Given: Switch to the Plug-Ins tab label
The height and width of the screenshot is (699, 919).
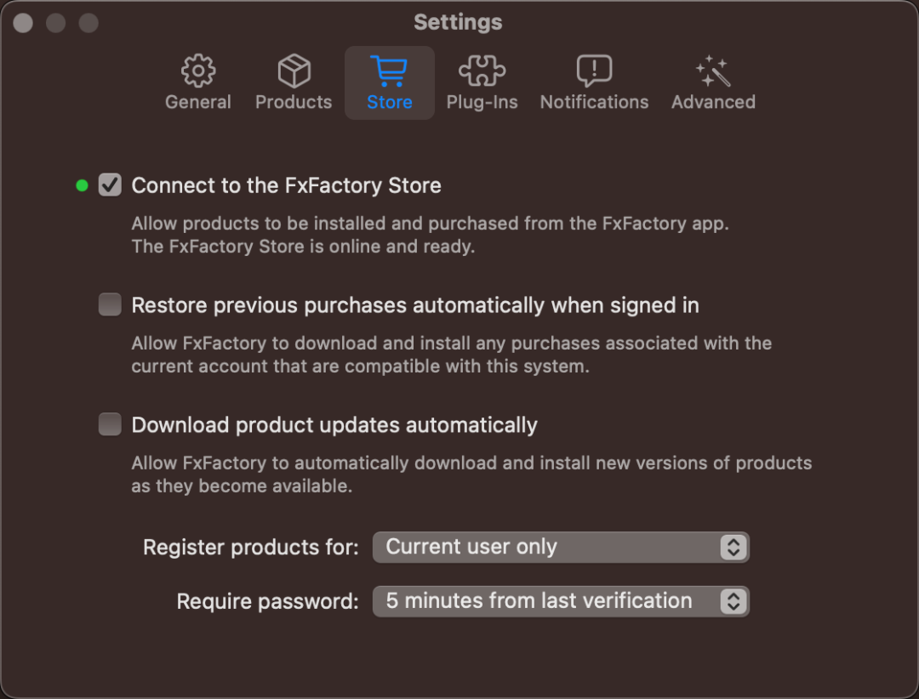Looking at the screenshot, I should 482,102.
